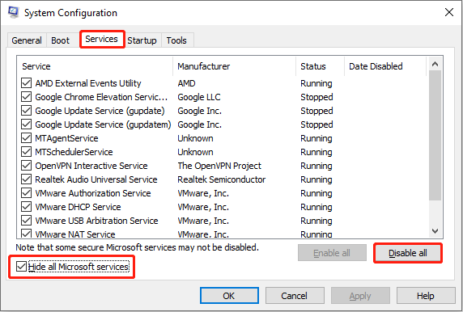The image size is (463, 312).
Task: Select The OpenVPN Project manufacturer cell
Action: [219, 166]
